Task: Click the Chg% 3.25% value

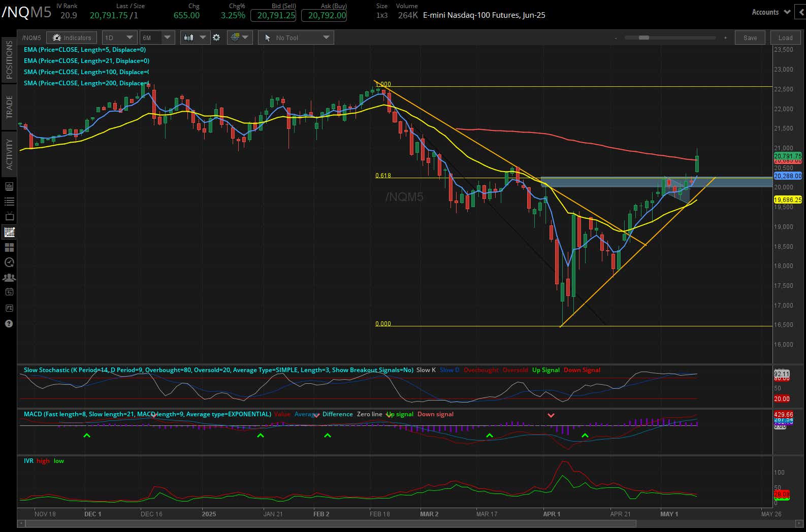Action: click(233, 15)
